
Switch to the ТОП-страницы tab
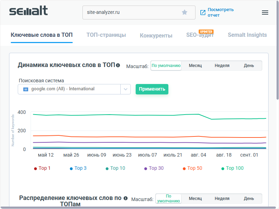click(x=106, y=35)
